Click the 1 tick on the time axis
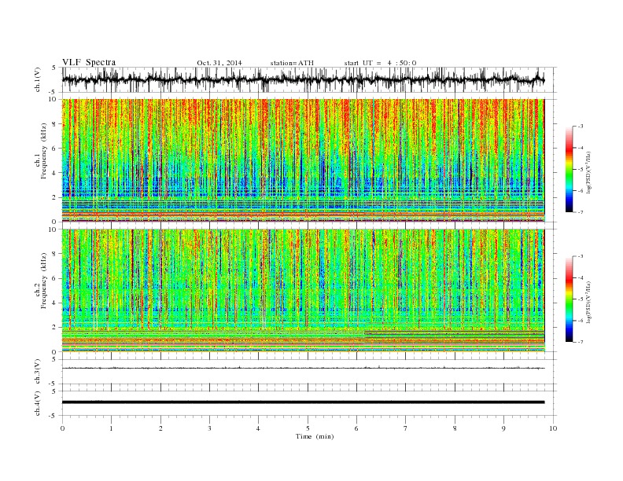 click(111, 428)
